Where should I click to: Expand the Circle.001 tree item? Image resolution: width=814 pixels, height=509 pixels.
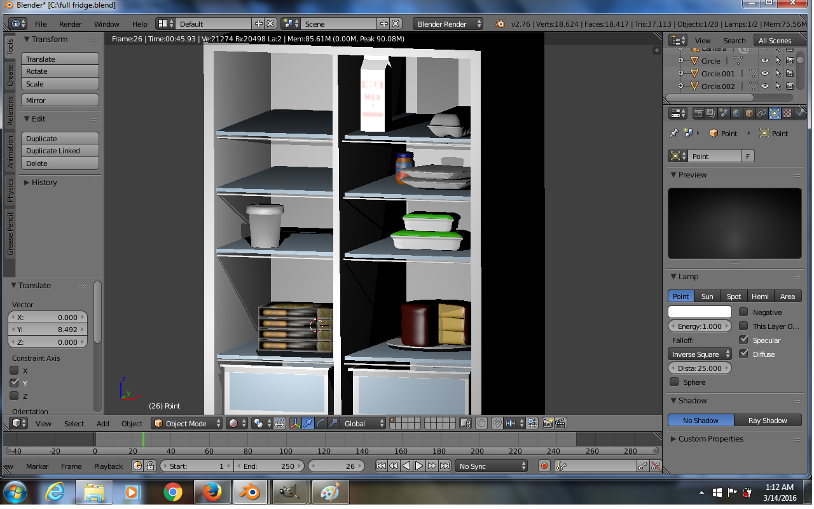coord(680,73)
